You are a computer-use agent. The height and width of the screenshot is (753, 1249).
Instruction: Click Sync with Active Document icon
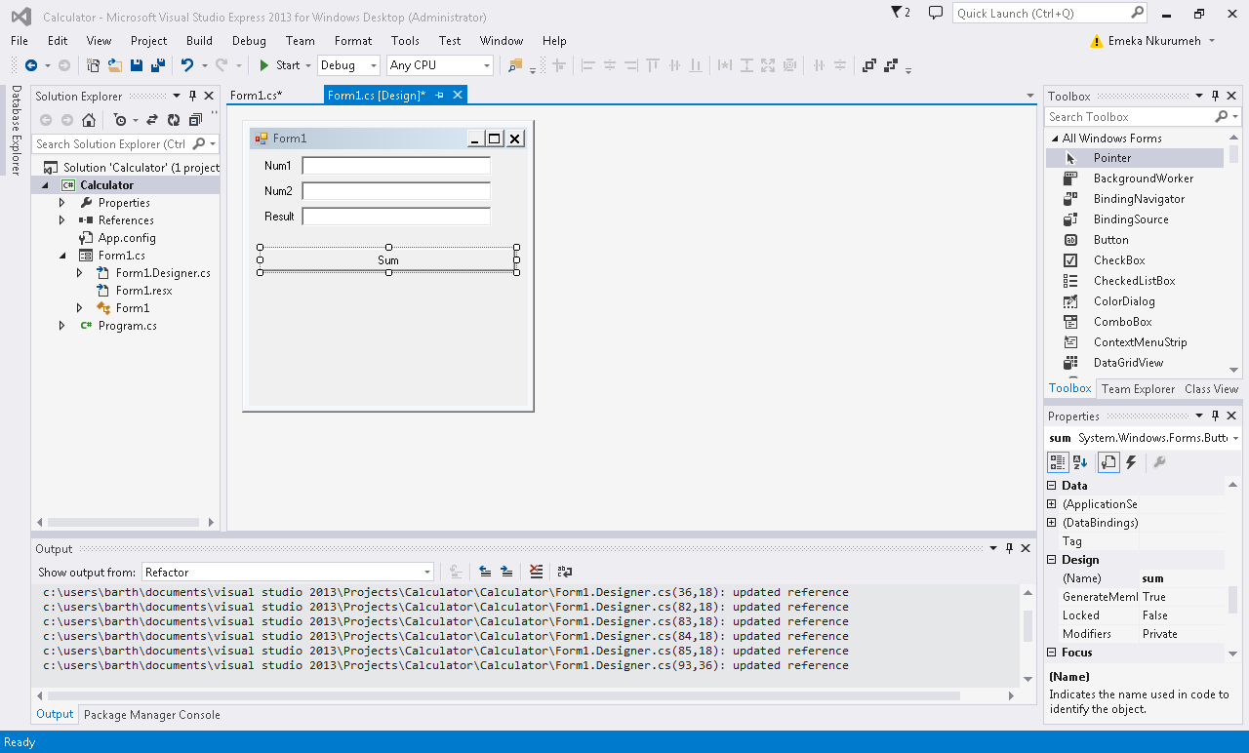tap(152, 120)
